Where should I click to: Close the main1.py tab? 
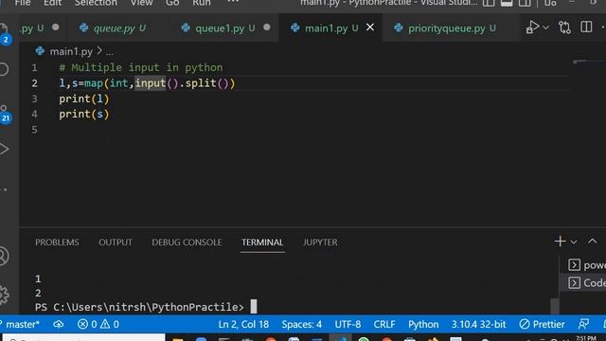point(370,27)
